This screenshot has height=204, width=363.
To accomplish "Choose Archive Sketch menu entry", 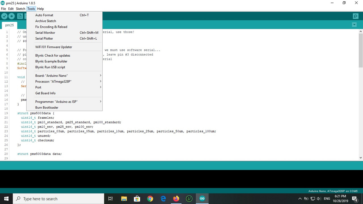I will tap(64, 21).
